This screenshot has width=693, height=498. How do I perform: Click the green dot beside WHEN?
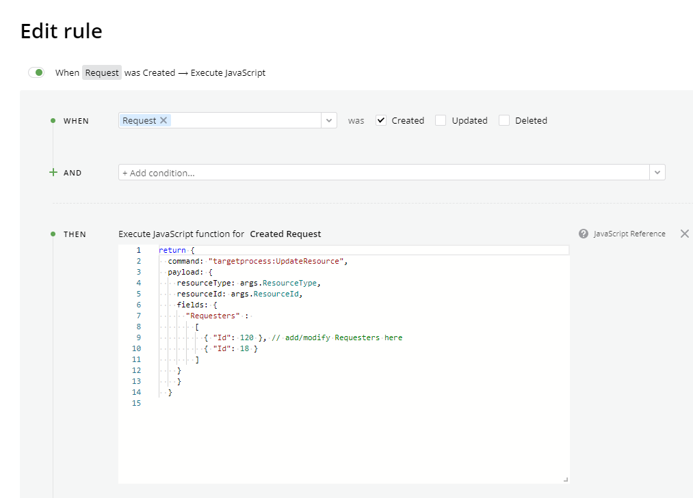(53, 121)
